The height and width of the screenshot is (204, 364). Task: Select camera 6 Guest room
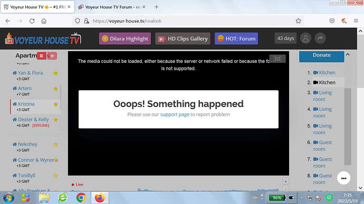pos(322,145)
